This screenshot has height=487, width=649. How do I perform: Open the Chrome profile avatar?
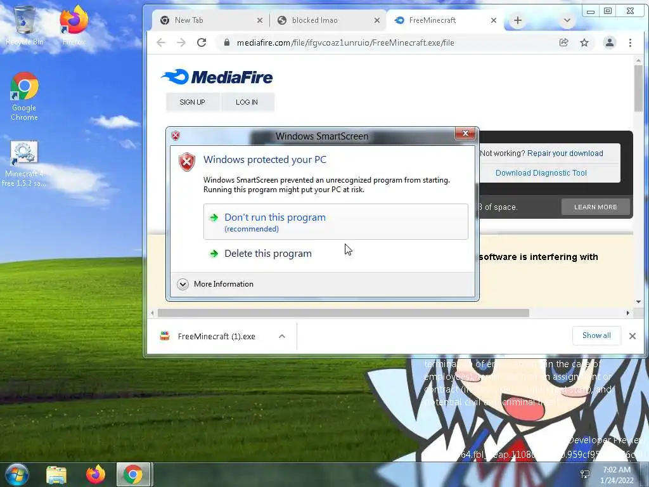610,42
